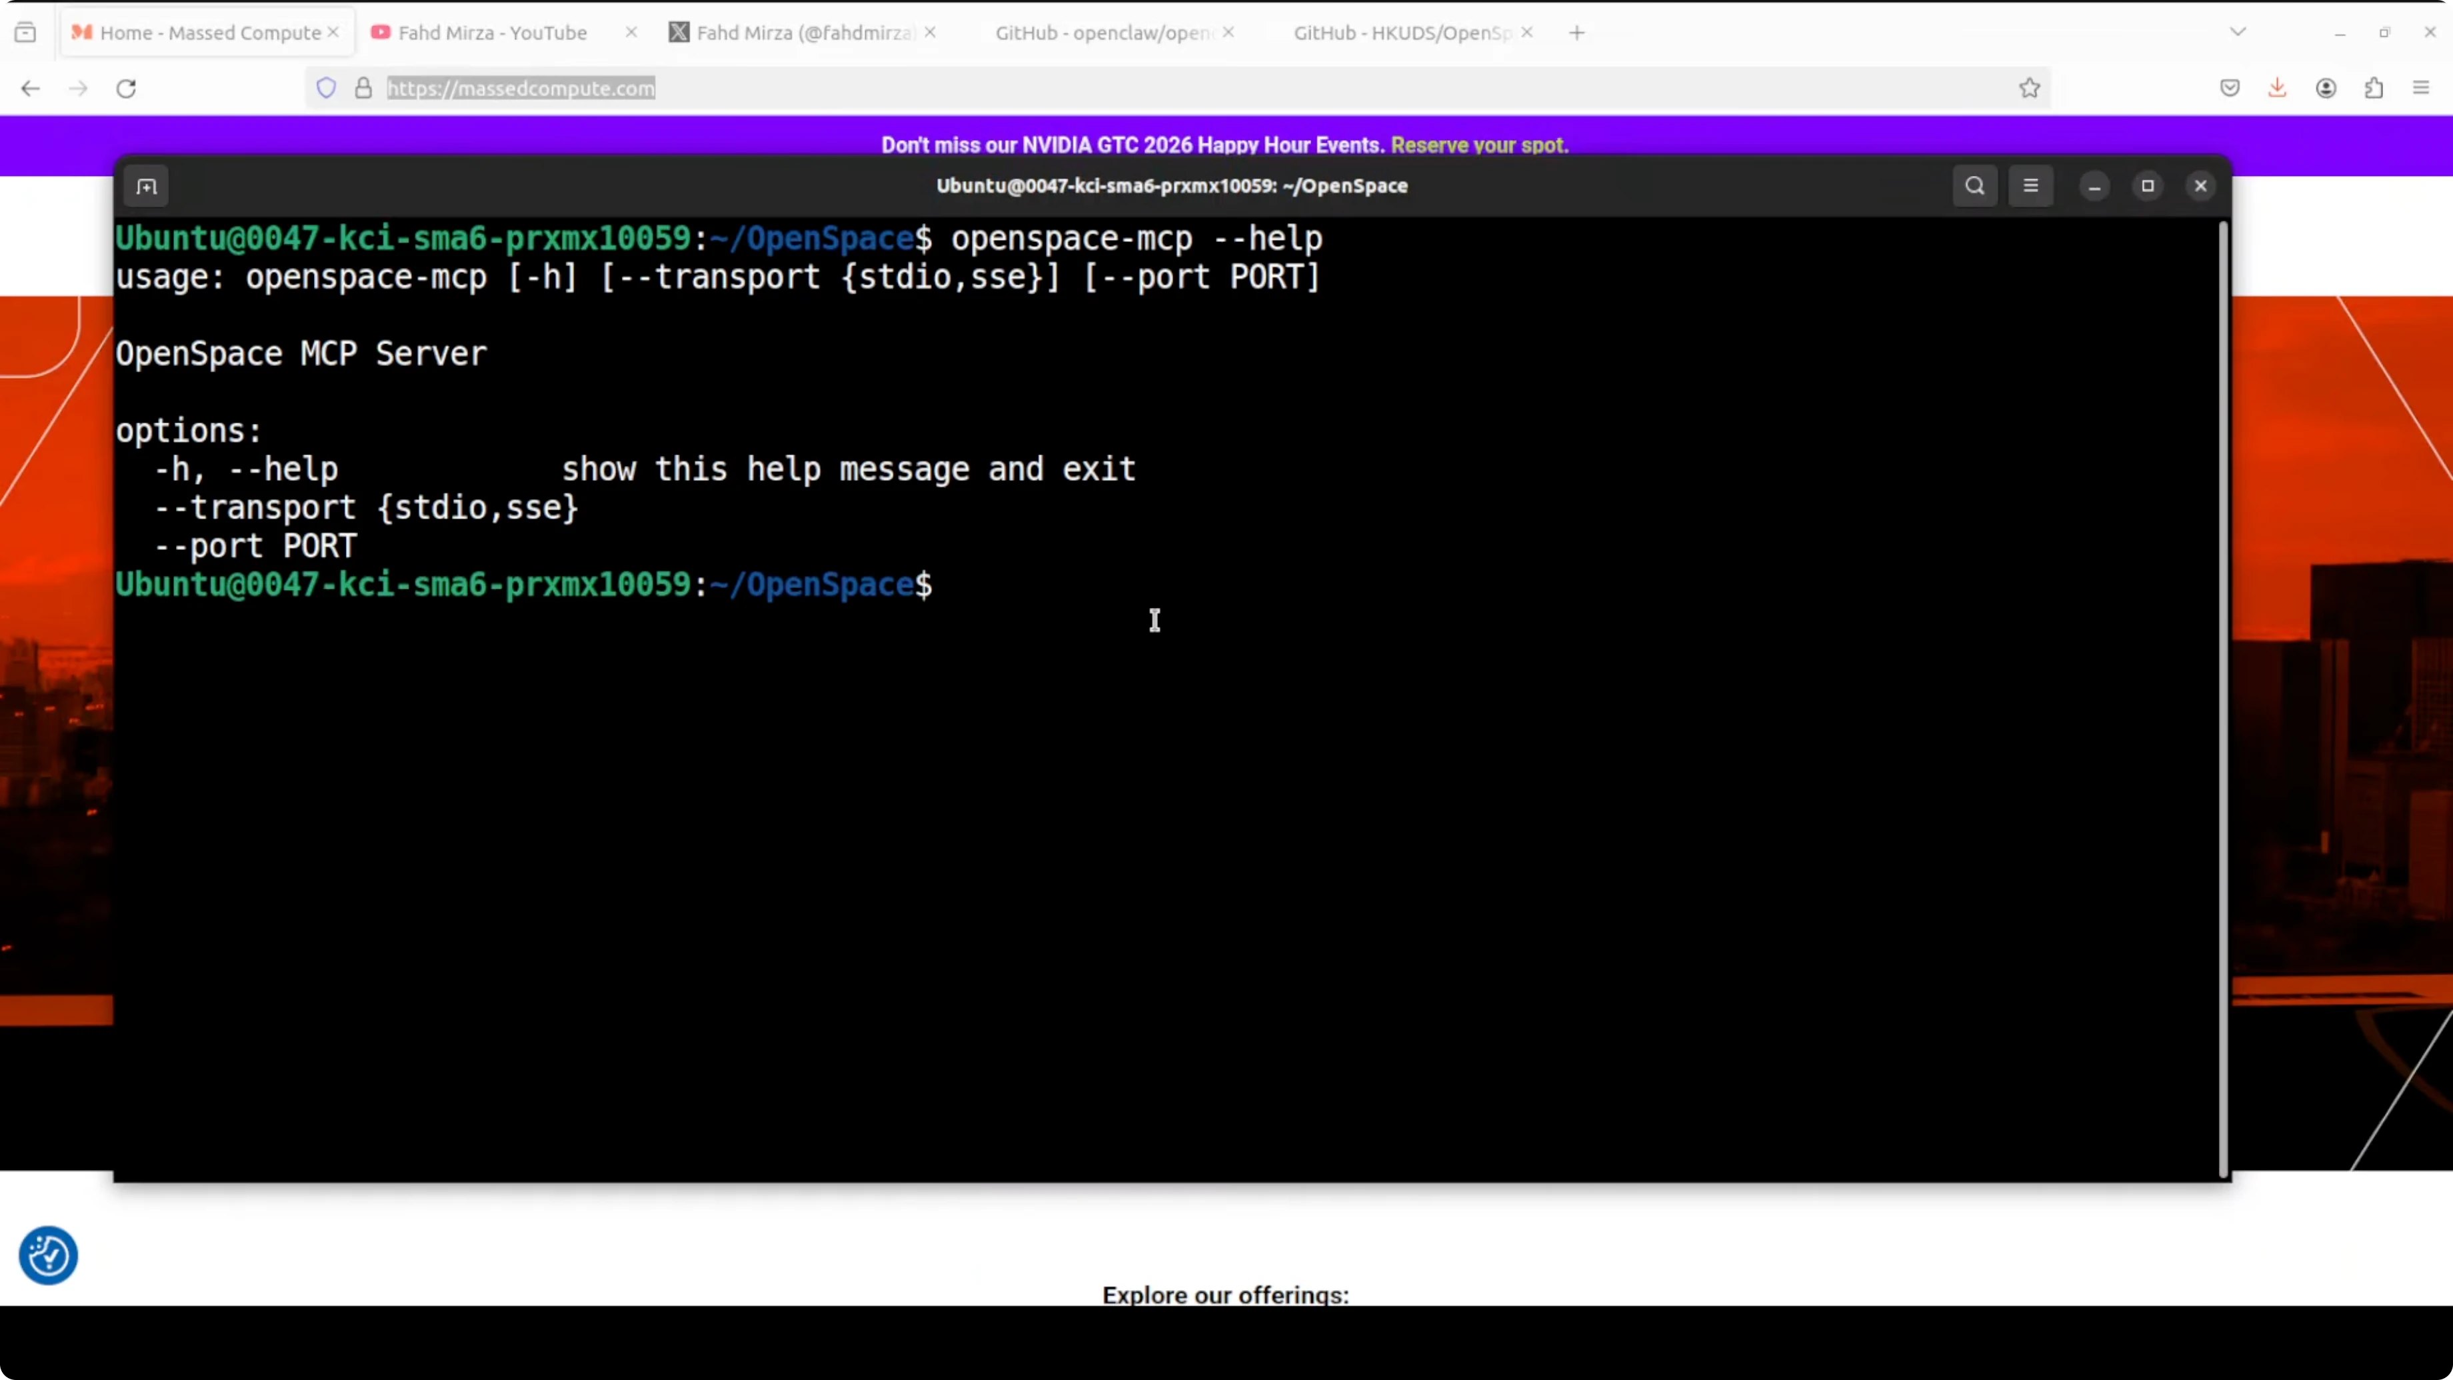Open the recent browsing view button
Viewport: 2453px width, 1380px height.
26,33
